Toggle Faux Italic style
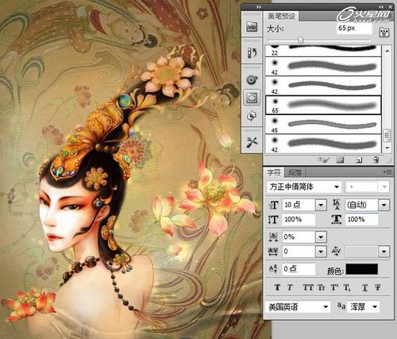This screenshot has width=397, height=339. pyautogui.click(x=290, y=287)
